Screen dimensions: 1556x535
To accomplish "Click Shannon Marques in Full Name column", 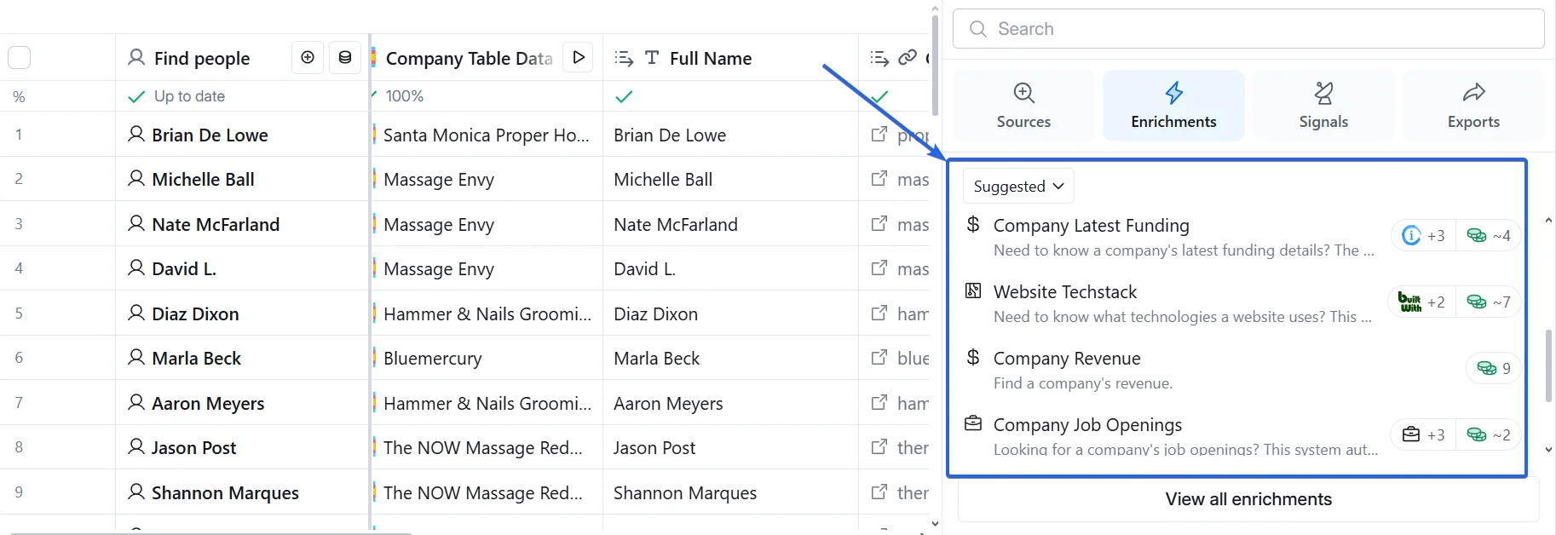I will 685,492.
